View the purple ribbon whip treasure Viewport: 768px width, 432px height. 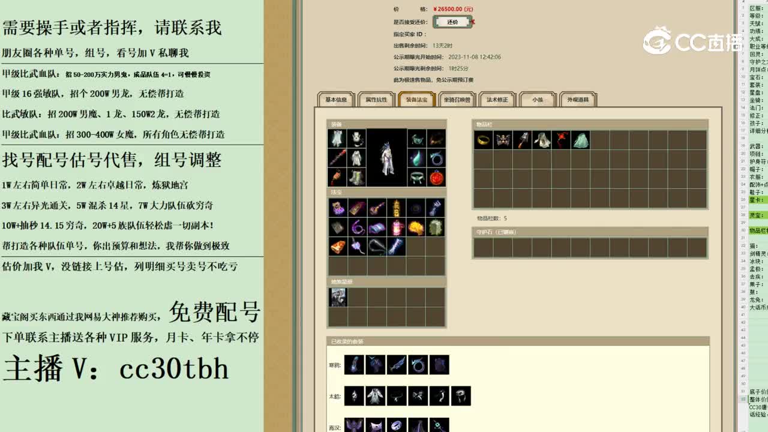(x=358, y=227)
